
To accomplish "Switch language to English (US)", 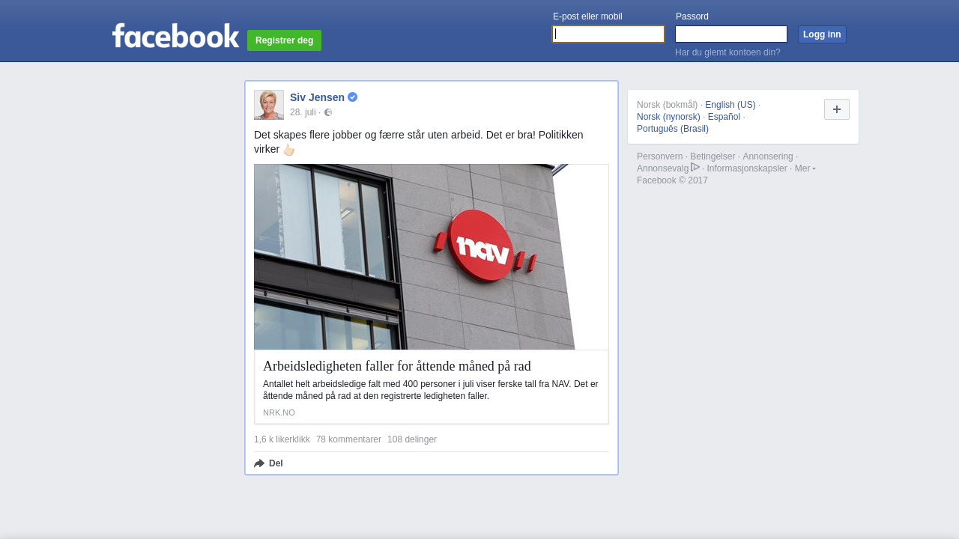I will tap(730, 105).
